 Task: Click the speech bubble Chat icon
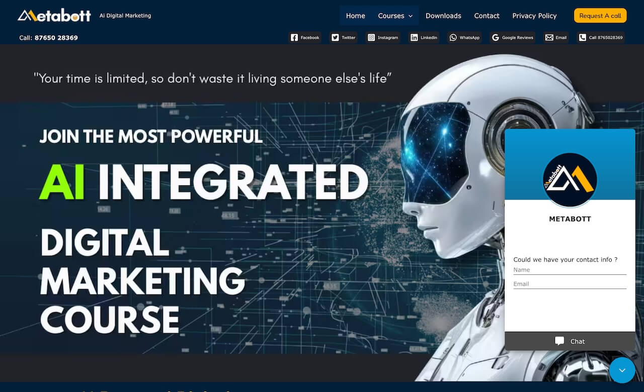(x=559, y=341)
